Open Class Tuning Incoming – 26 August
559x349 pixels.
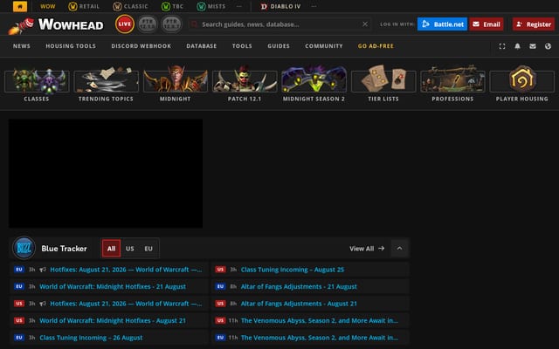coord(91,338)
